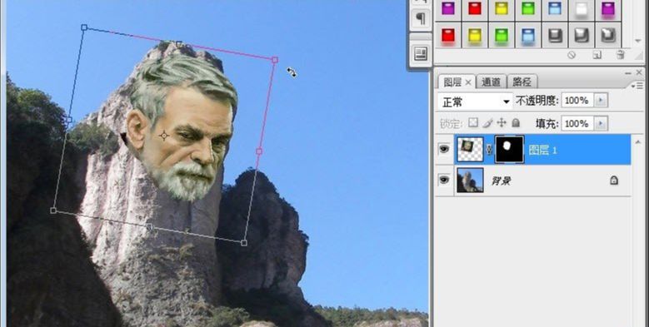
Task: Click the clear style icon in Styles panel
Action: click(x=572, y=55)
